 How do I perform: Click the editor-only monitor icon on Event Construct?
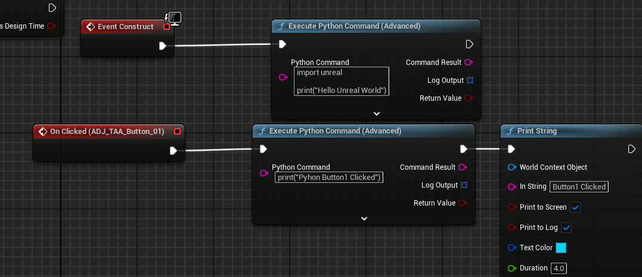175,18
